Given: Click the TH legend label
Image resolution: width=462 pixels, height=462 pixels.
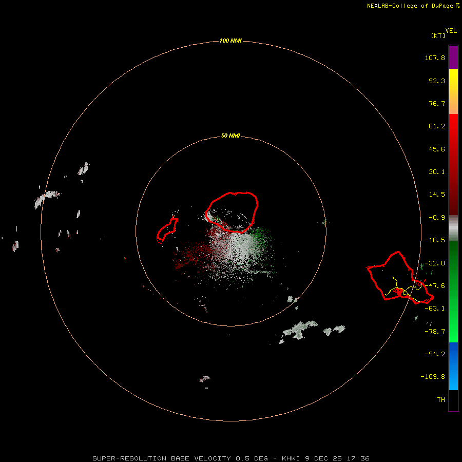Looking at the screenshot, I should point(441,399).
